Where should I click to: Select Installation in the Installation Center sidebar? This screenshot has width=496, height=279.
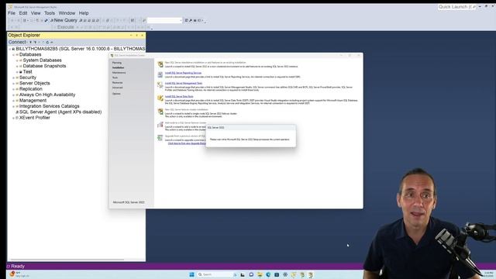118,67
